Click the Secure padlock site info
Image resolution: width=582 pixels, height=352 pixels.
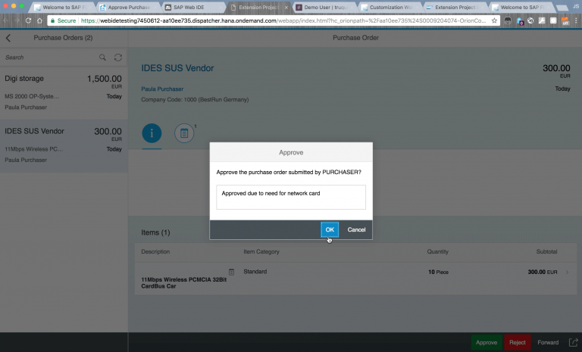point(64,20)
